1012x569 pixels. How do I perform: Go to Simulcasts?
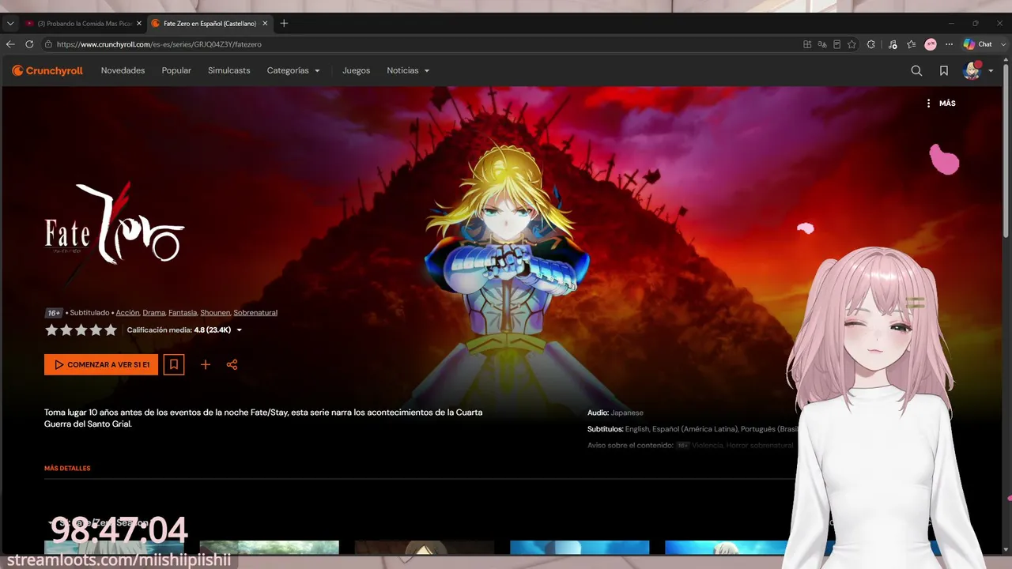pos(228,70)
